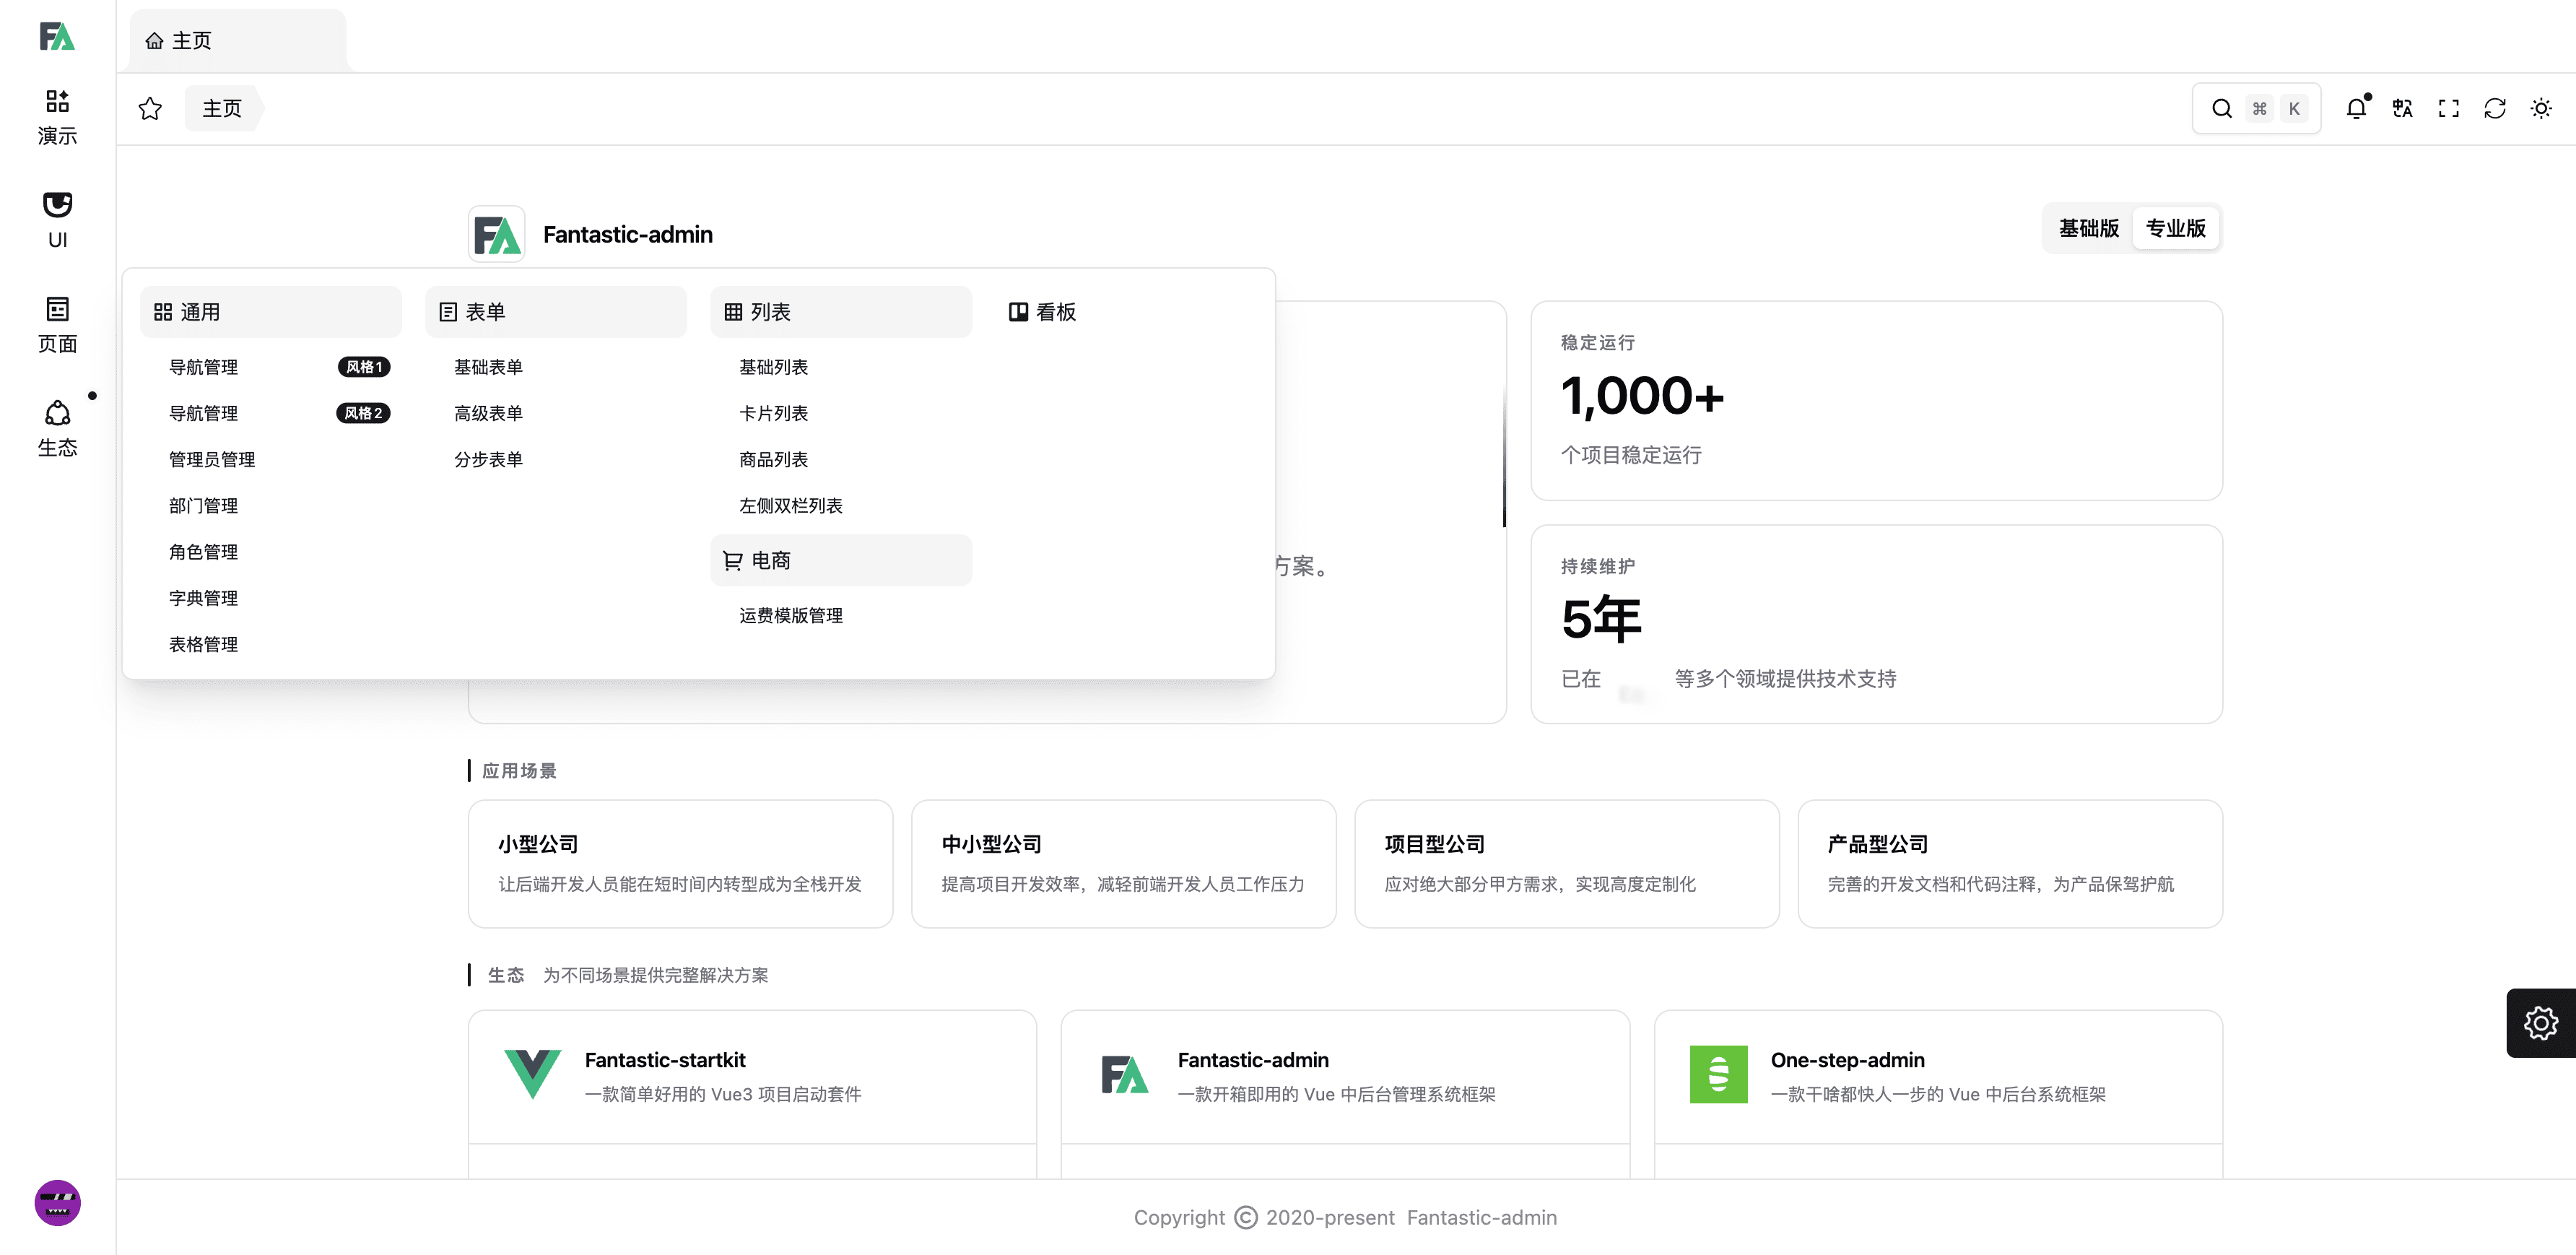Open the UI sidebar section
Image resolution: width=2576 pixels, height=1255 pixels.
point(57,220)
